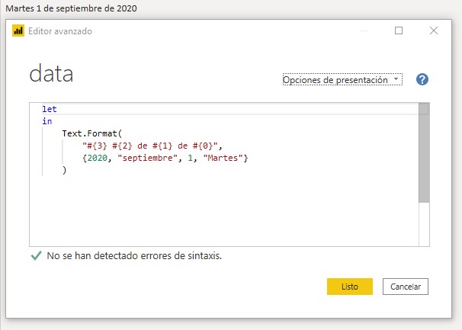Screen dimensions: 462x330
Task: Close the Editor avanzado dialog
Action: pyautogui.click(x=434, y=30)
